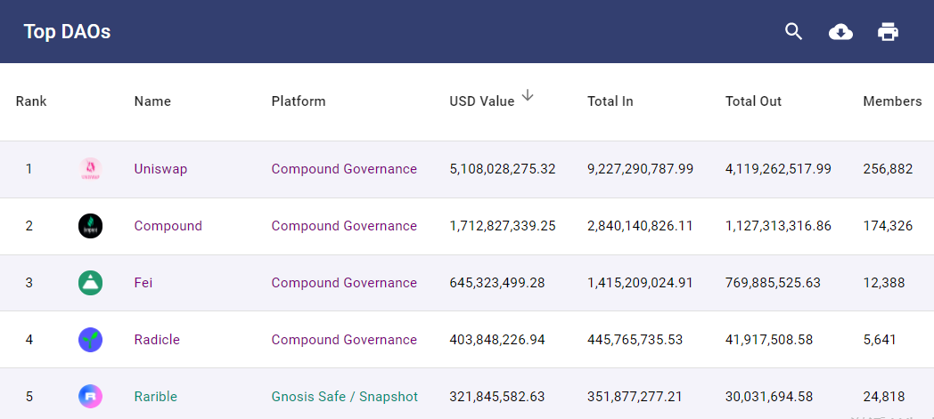Click the Radicle sprout logo
The height and width of the screenshot is (419, 934).
point(91,340)
